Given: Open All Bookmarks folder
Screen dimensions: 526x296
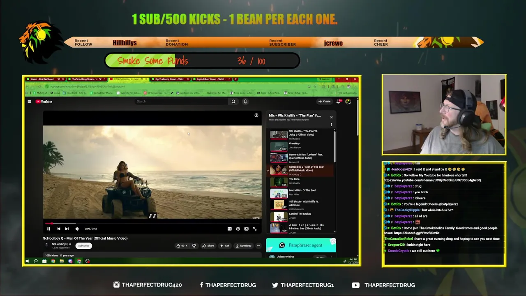Looking at the screenshot, I should tap(347, 93).
